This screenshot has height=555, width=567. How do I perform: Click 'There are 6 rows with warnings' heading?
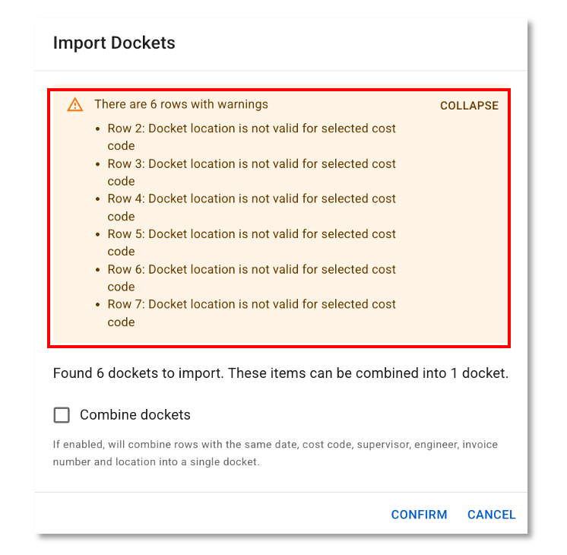point(181,104)
